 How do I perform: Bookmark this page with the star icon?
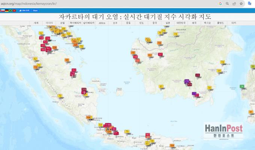(241, 3)
